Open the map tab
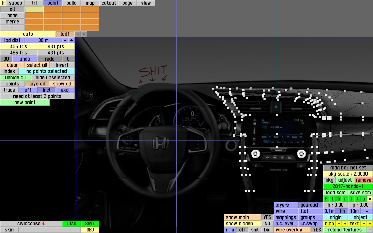373x233 pixels. pyautogui.click(x=90, y=3)
